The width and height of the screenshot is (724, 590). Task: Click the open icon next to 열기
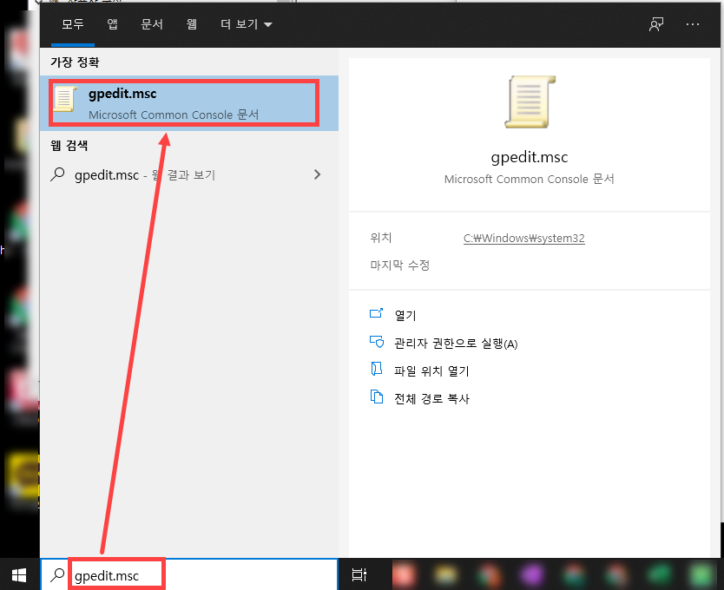coord(376,313)
